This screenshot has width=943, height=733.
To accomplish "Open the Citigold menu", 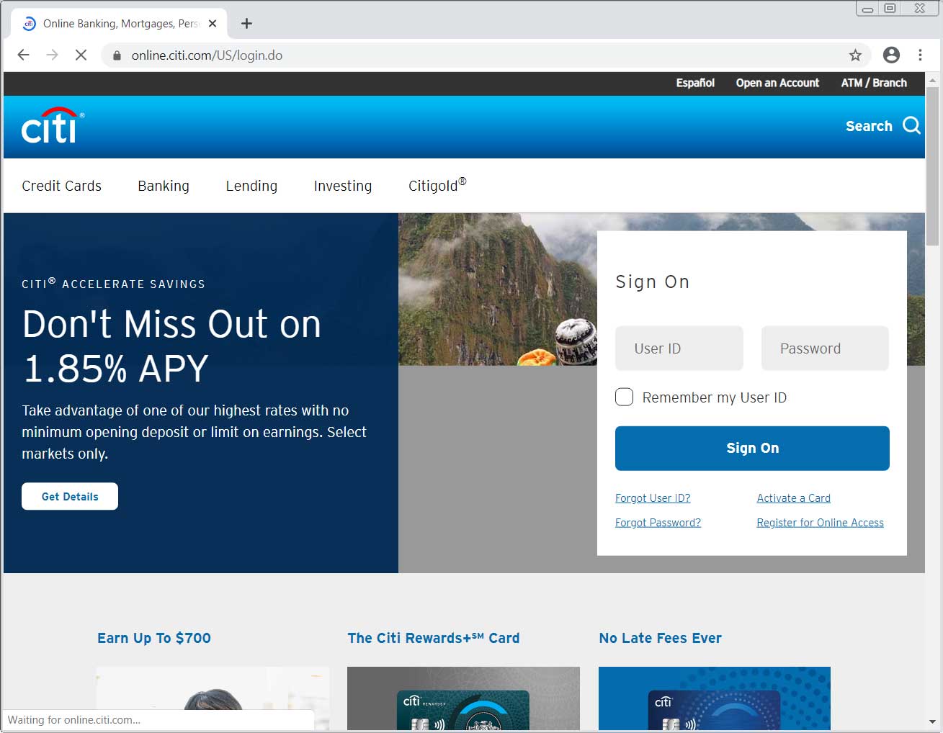I will tap(437, 185).
